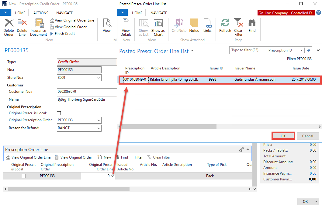Click the Type to filter input box

pos(248,50)
